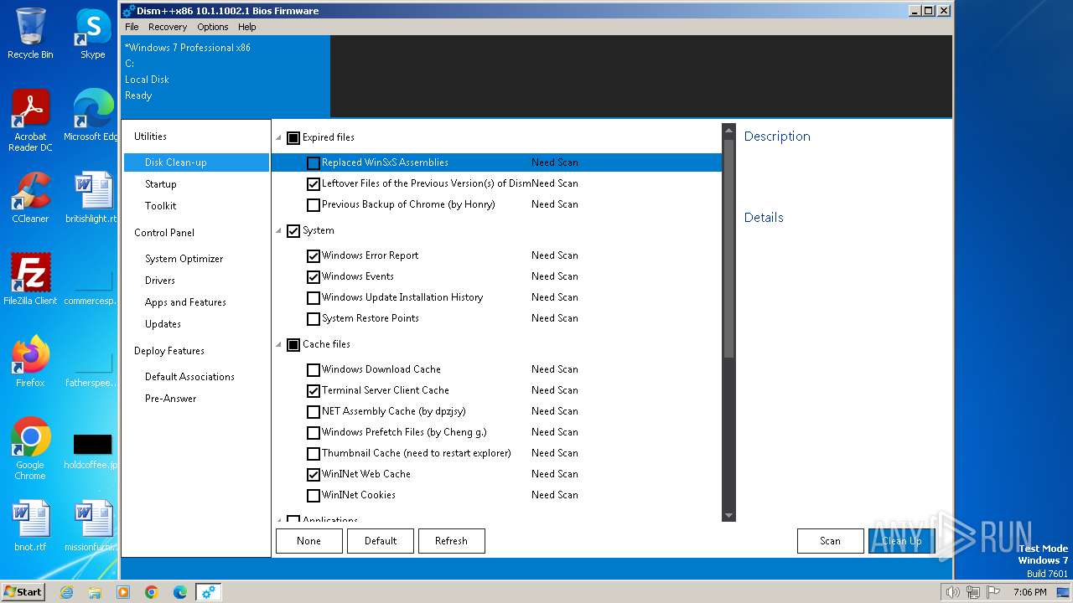
Task: Switch to Startup section
Action: click(161, 184)
